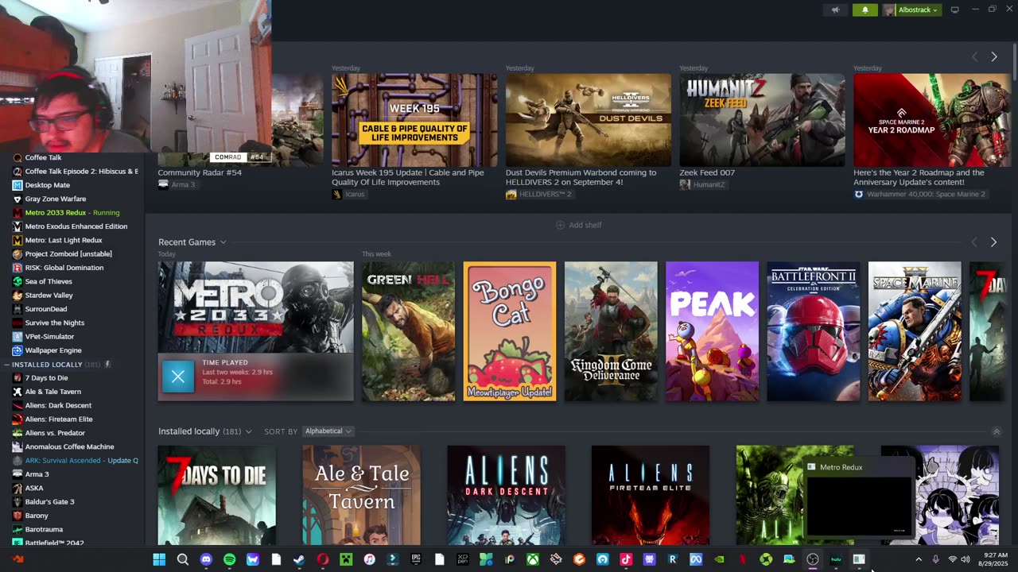1018x572 pixels.
Task: Select ARK: Survival Ascended update entry
Action: (x=81, y=461)
